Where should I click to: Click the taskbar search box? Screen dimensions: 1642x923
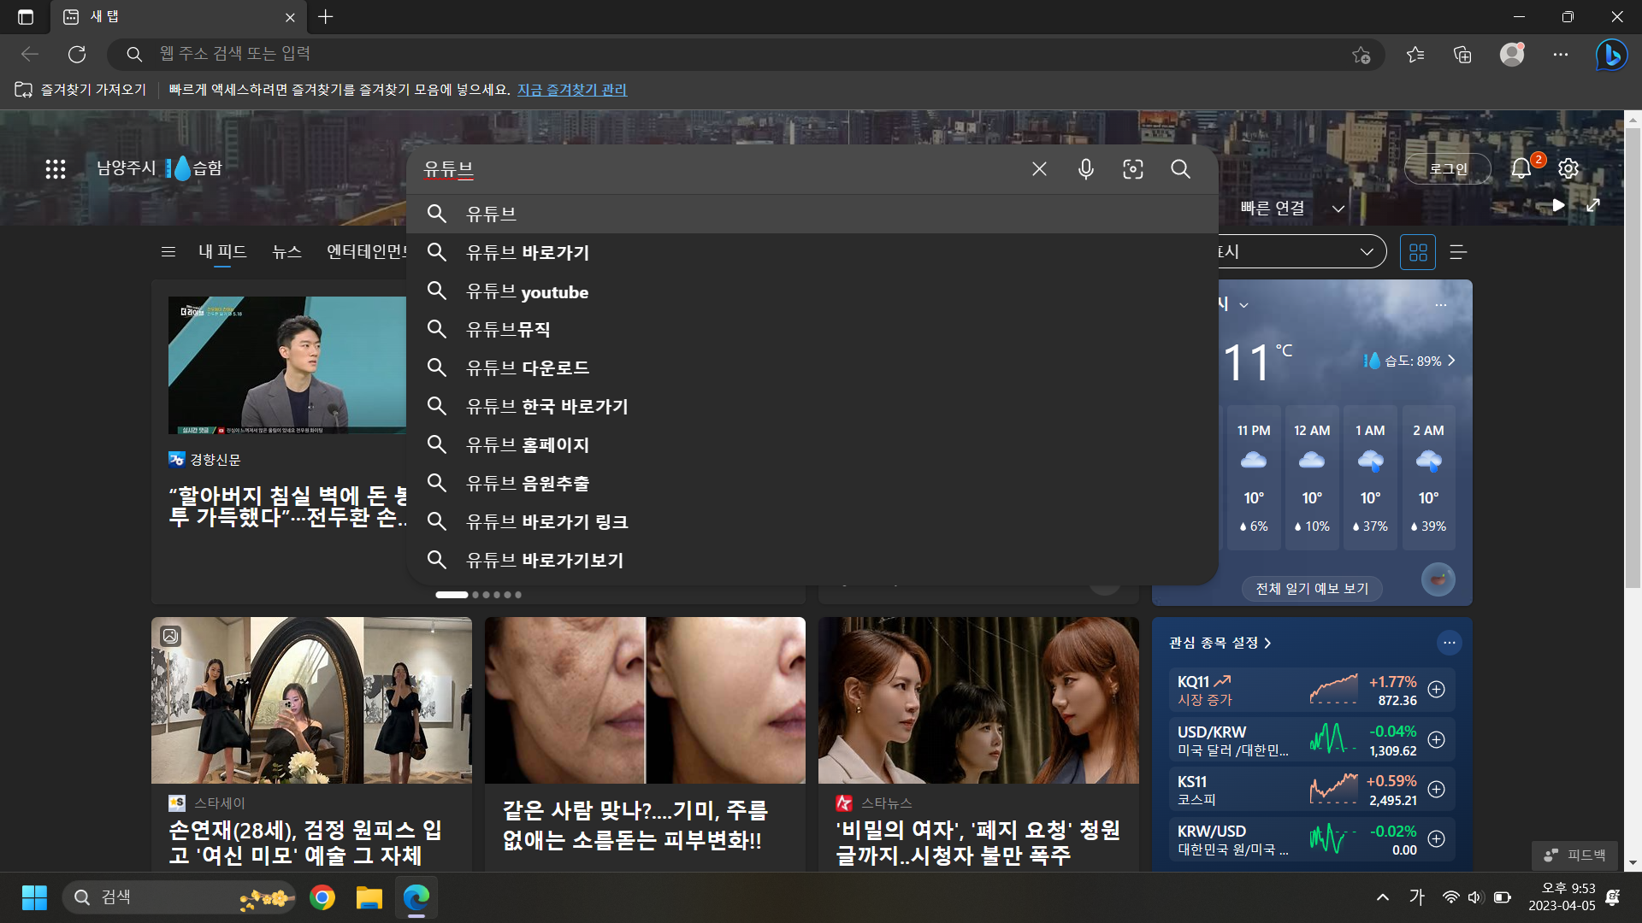click(178, 898)
